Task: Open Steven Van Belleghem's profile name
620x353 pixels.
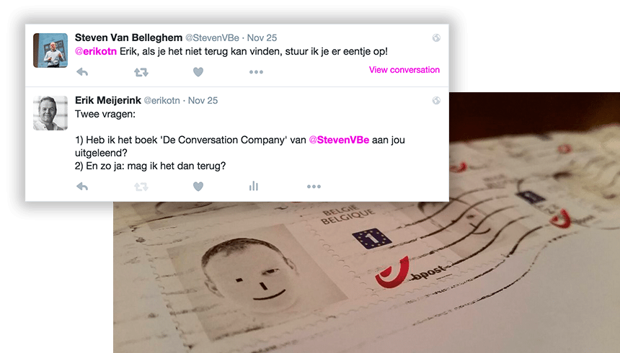Action: [128, 37]
